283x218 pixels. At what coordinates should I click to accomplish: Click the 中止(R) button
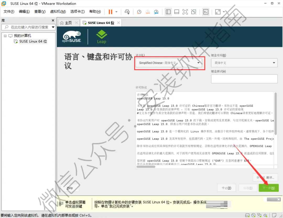click(x=226, y=188)
